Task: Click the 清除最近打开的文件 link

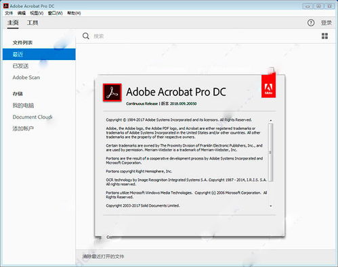Action: [x=103, y=256]
